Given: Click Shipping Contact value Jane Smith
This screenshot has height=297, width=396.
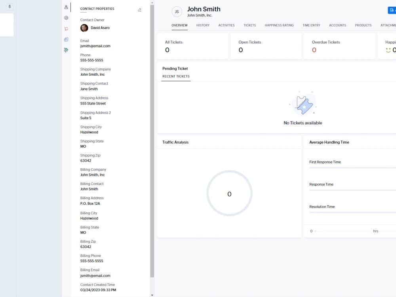Looking at the screenshot, I should coord(89,89).
